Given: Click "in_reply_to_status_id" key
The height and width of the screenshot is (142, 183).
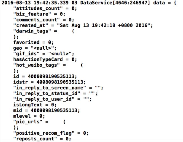Looking at the screenshot, I should (x=47, y=93).
